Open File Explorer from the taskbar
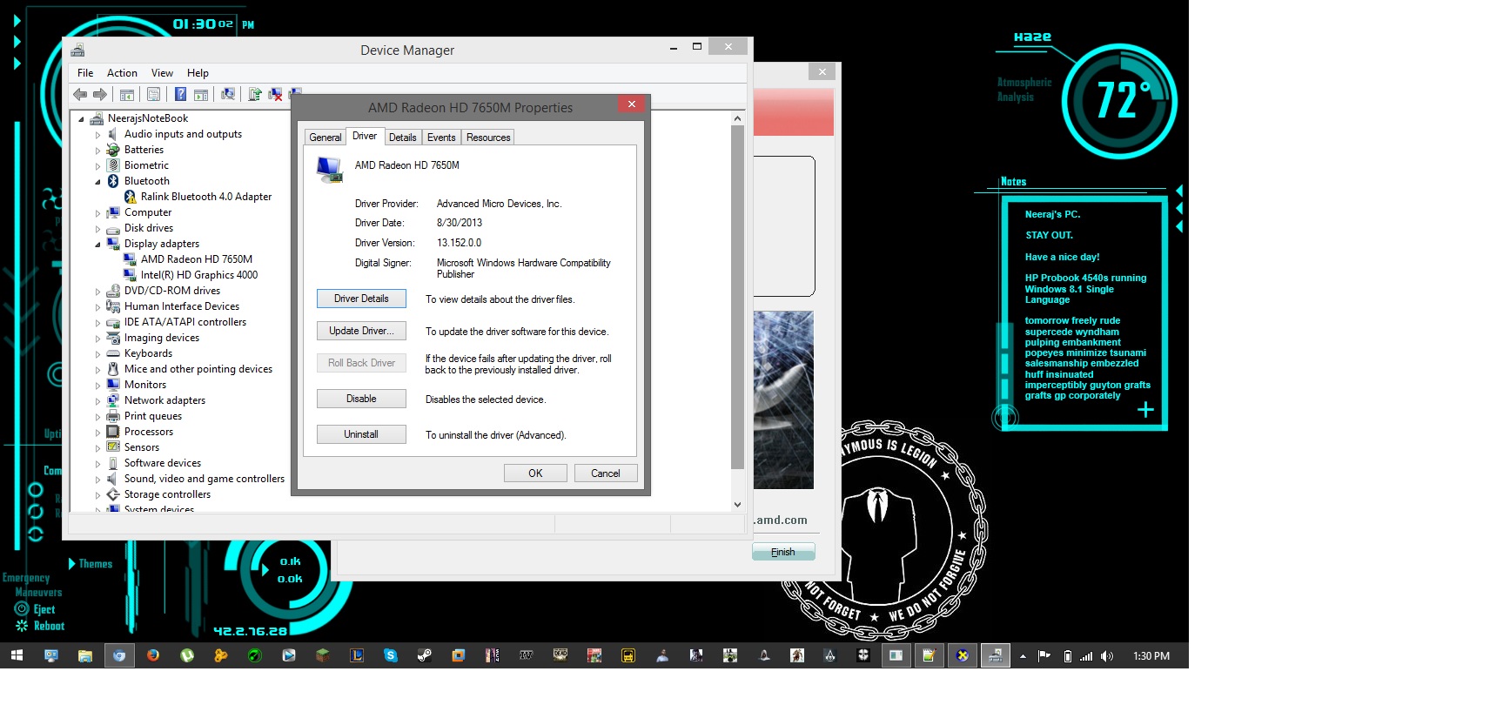The height and width of the screenshot is (705, 1490). [84, 655]
